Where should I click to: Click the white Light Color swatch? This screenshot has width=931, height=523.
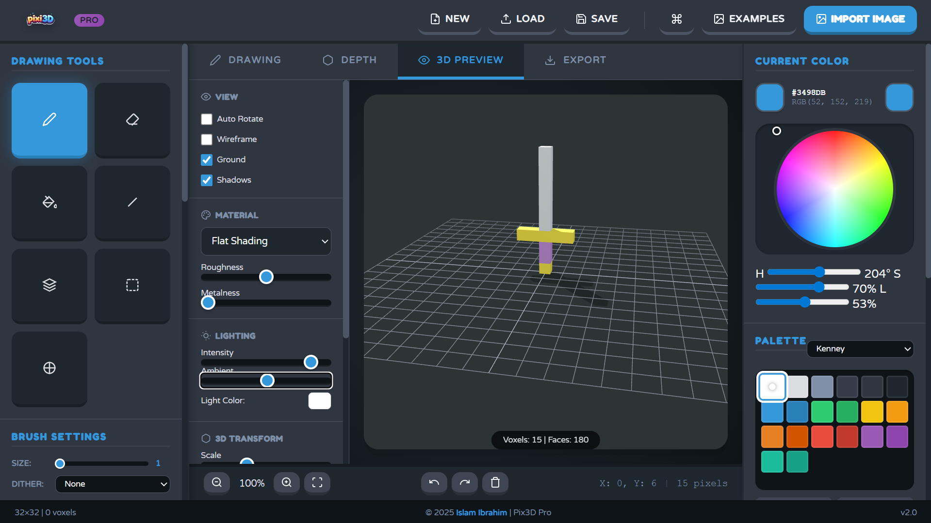320,401
